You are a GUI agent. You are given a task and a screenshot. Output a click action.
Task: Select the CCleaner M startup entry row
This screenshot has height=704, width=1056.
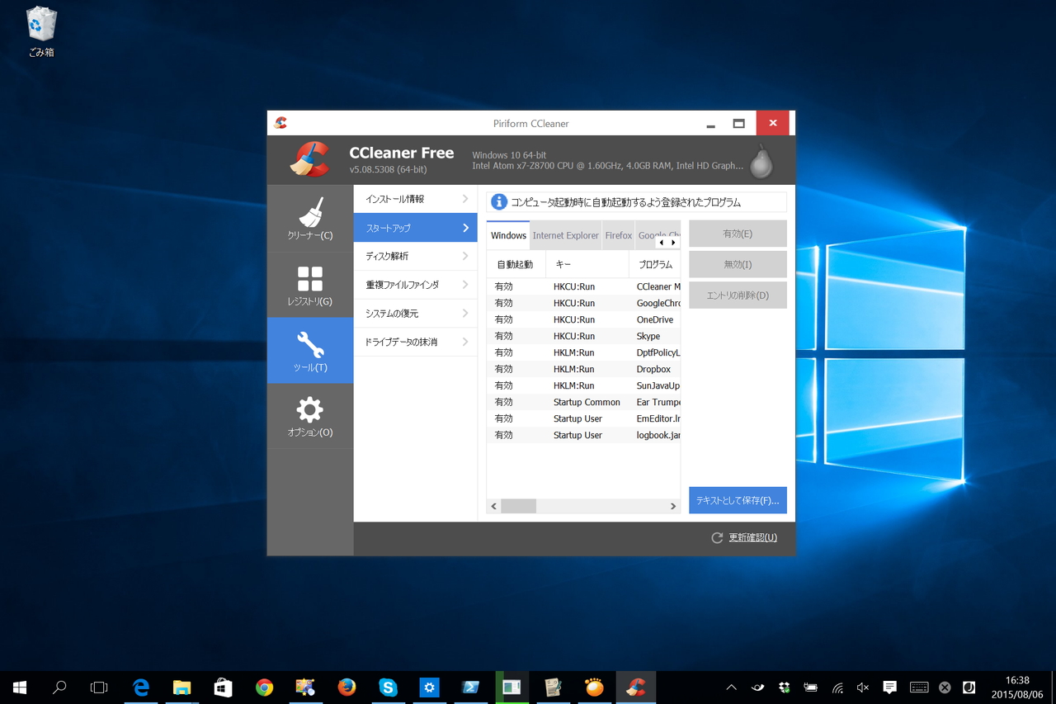[x=583, y=286]
